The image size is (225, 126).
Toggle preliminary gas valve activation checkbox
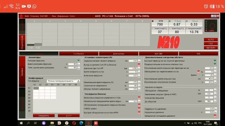click(215, 64)
